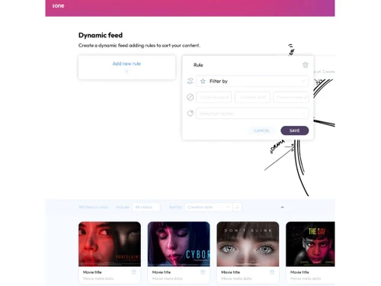Viewport: 381px width, 286px height.
Task: Click Movie meta data under the Cyborg poster
Action: pos(167,278)
